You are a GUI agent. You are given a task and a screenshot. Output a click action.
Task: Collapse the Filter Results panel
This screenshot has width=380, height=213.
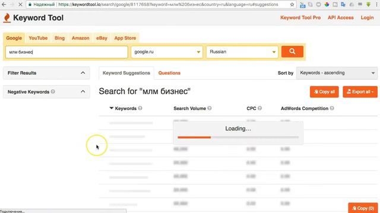[x=83, y=73]
